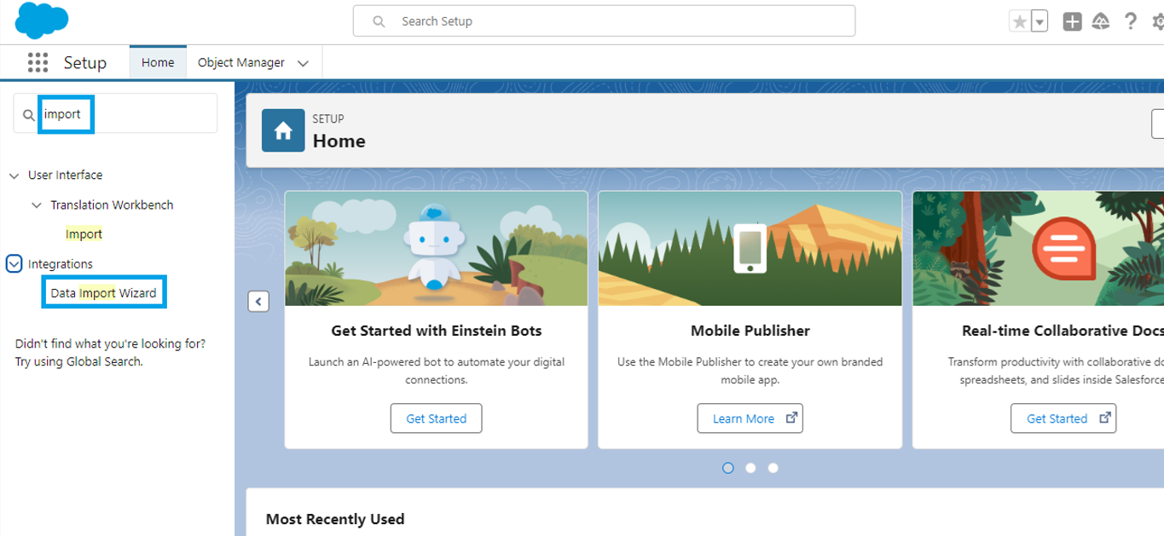The height and width of the screenshot is (536, 1164).
Task: Switch to the Home tab
Action: click(158, 61)
